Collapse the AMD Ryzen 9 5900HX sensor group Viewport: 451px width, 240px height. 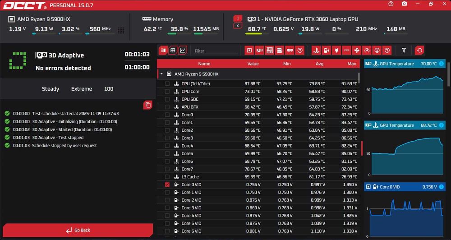click(161, 74)
